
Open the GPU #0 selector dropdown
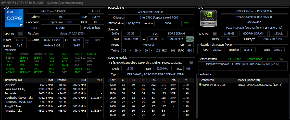pos(215,34)
